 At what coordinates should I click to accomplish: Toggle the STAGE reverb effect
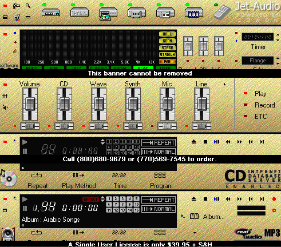pyautogui.click(x=167, y=48)
